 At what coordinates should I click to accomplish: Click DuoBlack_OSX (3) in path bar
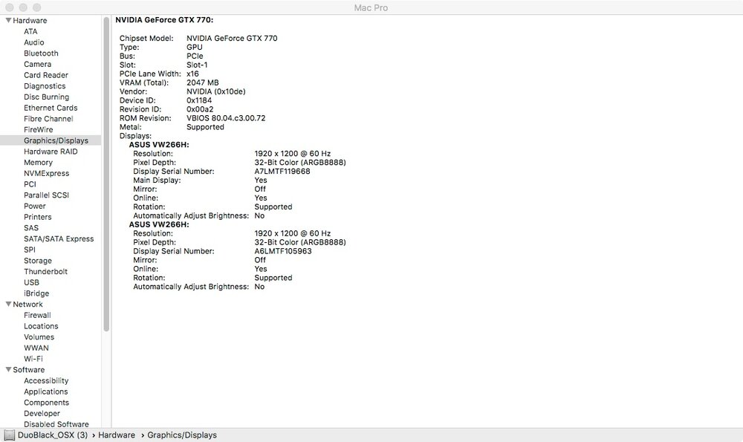point(53,435)
